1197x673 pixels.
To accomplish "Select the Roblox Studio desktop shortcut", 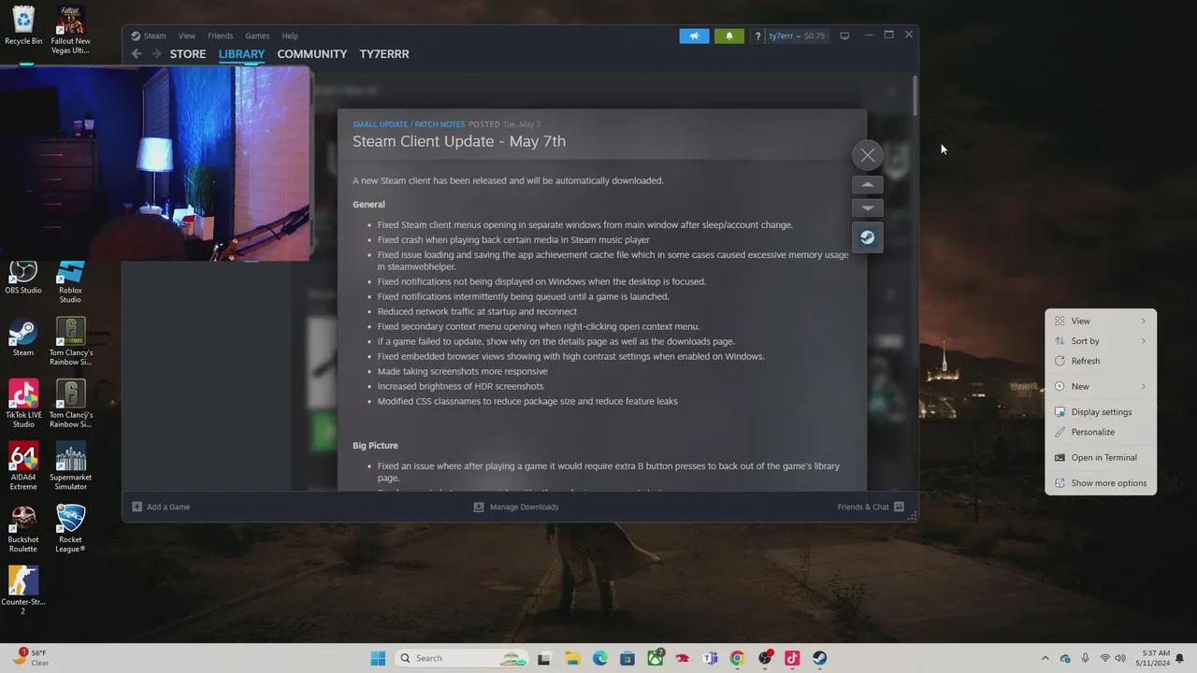I will [x=70, y=282].
